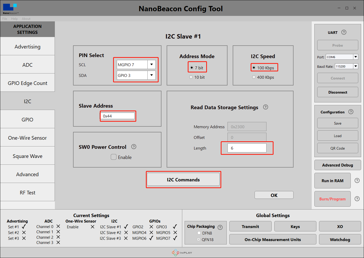Viewport: 364px width, 258px height.
Task: Click the Slave Address input field
Action: [118, 116]
